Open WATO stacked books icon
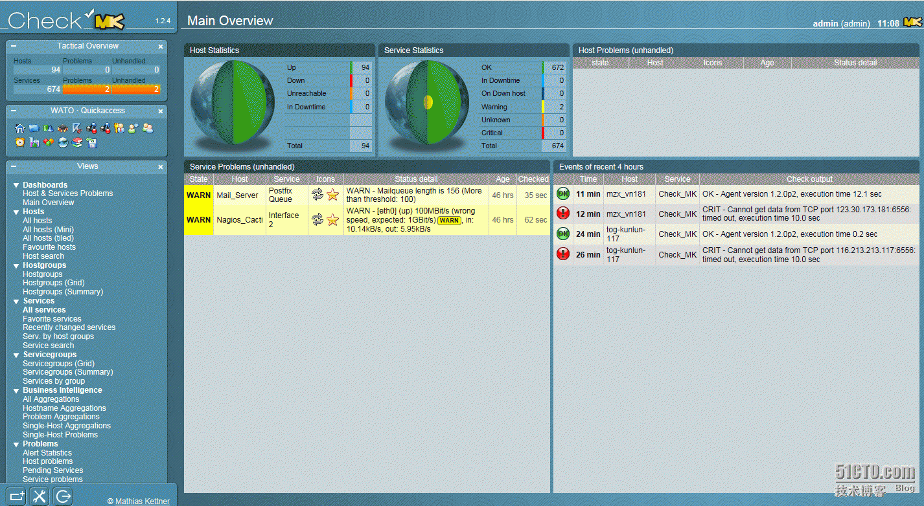The width and height of the screenshot is (924, 506). pyautogui.click(x=77, y=142)
